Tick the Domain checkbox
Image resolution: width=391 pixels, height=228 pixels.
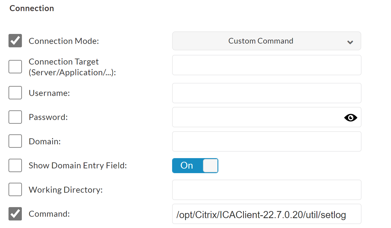15,141
